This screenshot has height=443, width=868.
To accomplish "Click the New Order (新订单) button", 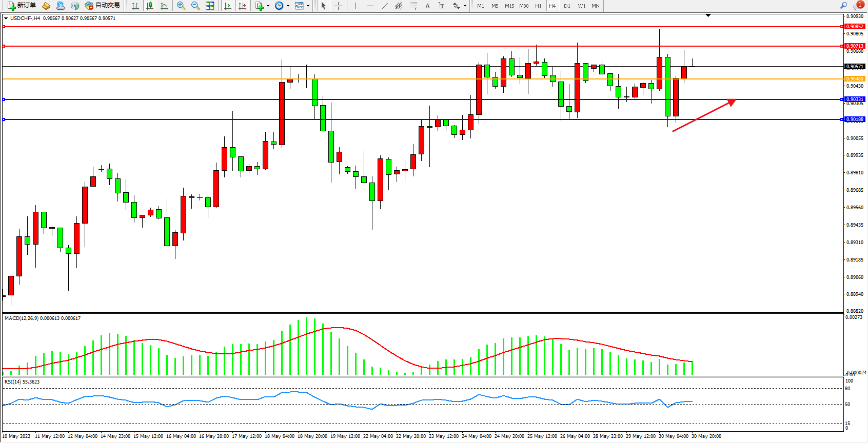I will tap(22, 6).
